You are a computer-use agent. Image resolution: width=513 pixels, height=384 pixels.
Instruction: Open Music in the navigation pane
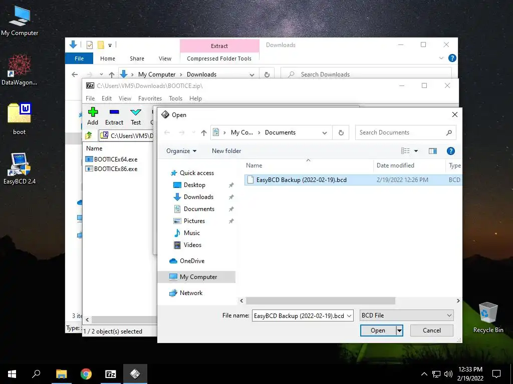coord(191,233)
